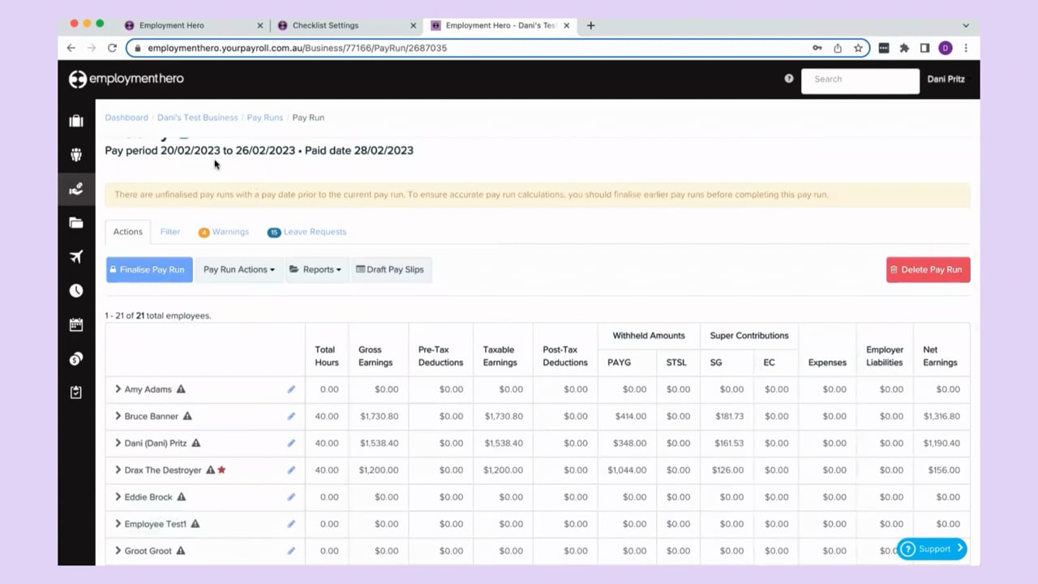Click the help question mark icon

point(789,79)
